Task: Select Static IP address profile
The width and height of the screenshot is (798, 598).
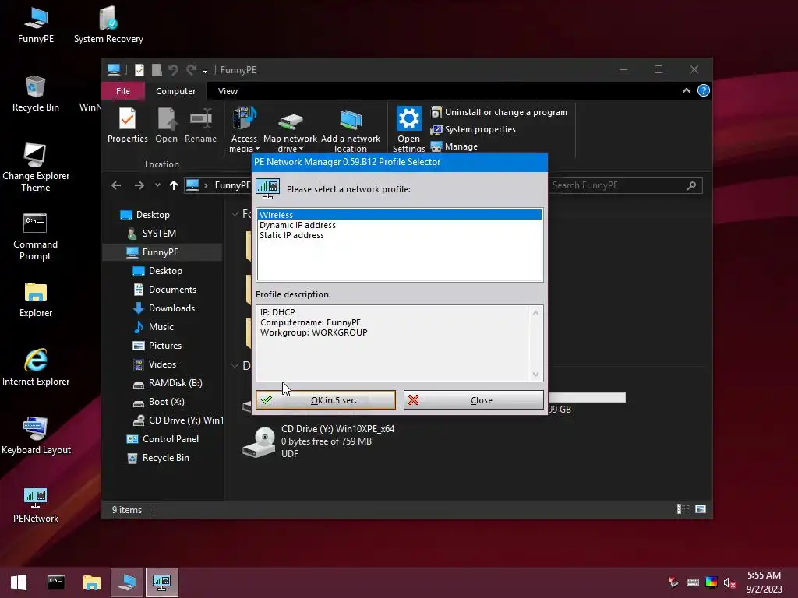Action: 400,235
